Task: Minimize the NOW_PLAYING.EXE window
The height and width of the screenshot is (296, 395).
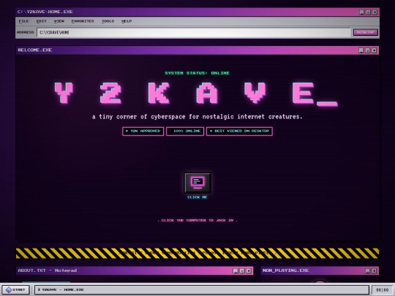Action: 367,271
